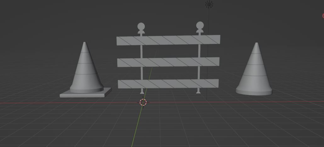Select the point light's dashed circle icon
Image resolution: width=324 pixels, height=147 pixels.
209,4
